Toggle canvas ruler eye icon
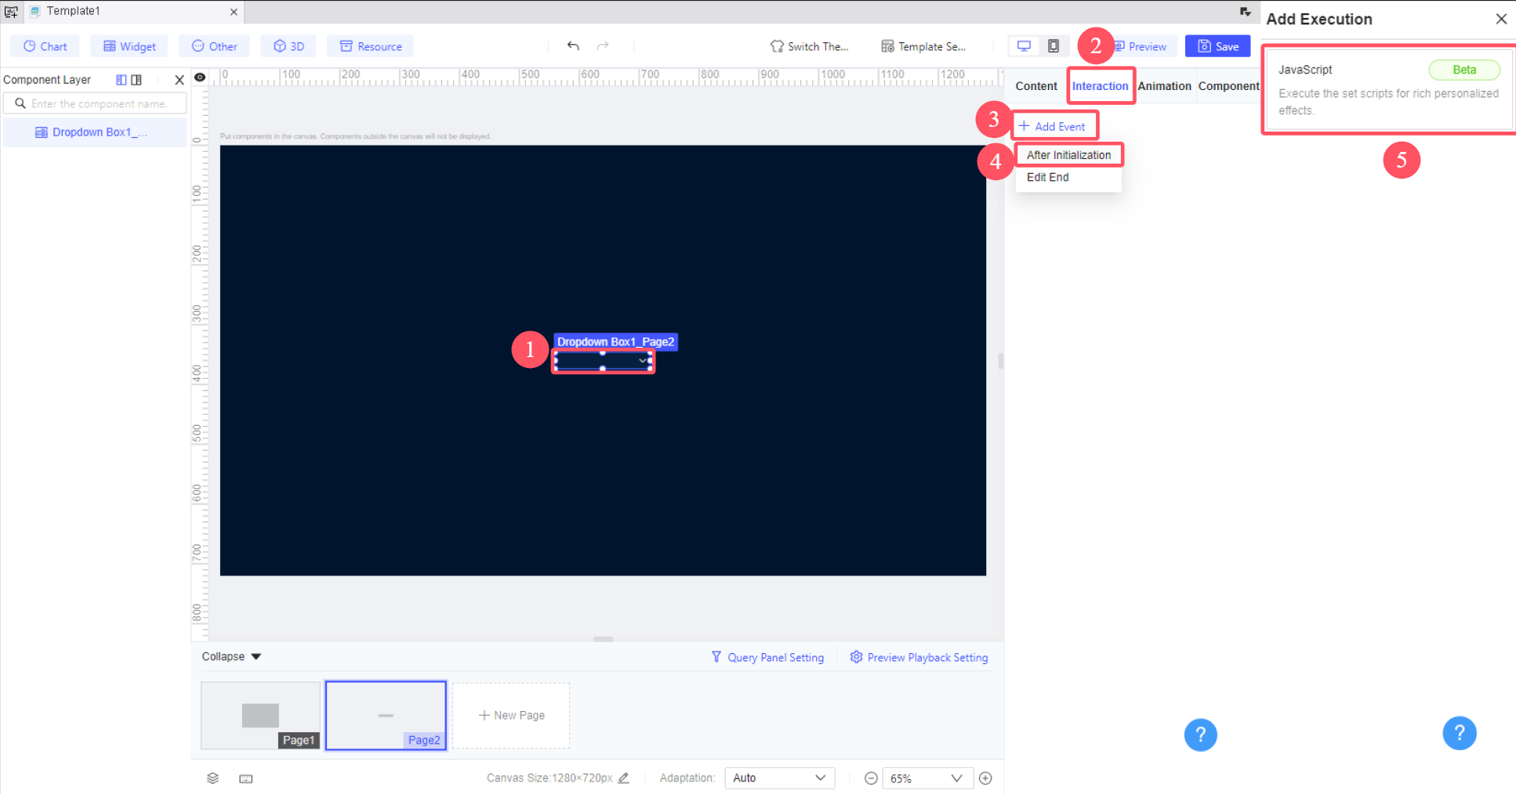The width and height of the screenshot is (1516, 794). point(200,77)
